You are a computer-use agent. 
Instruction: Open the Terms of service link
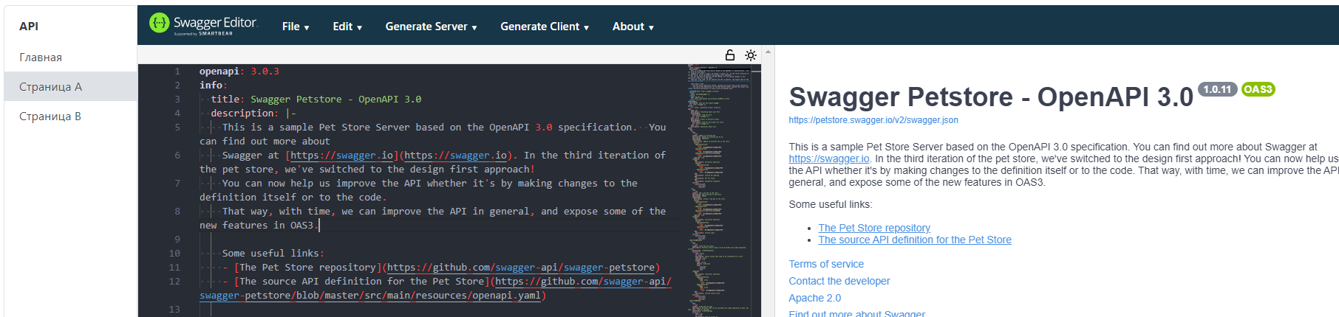826,264
